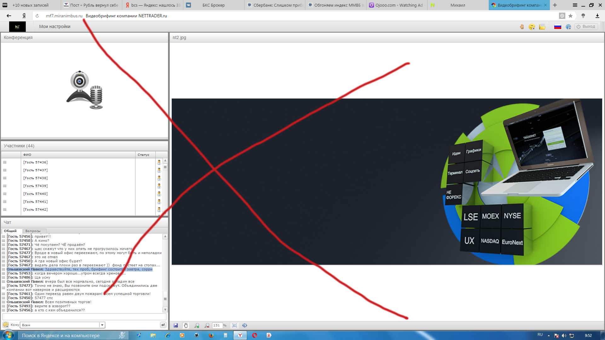Open the Кому recipient dropdown
Viewport: 605px width, 340px height.
[62, 325]
